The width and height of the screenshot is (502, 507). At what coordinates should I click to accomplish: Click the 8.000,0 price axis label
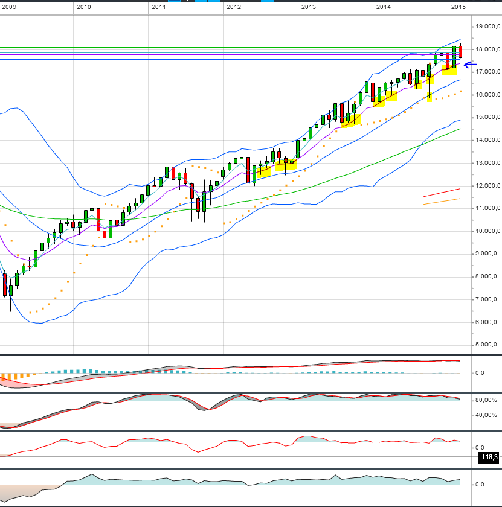[486, 276]
